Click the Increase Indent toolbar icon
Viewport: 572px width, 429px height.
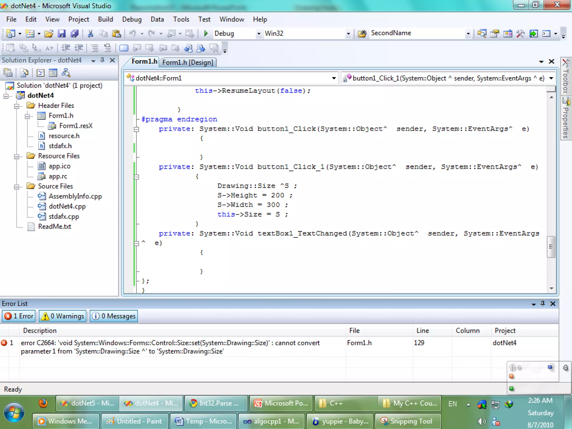click(78, 48)
